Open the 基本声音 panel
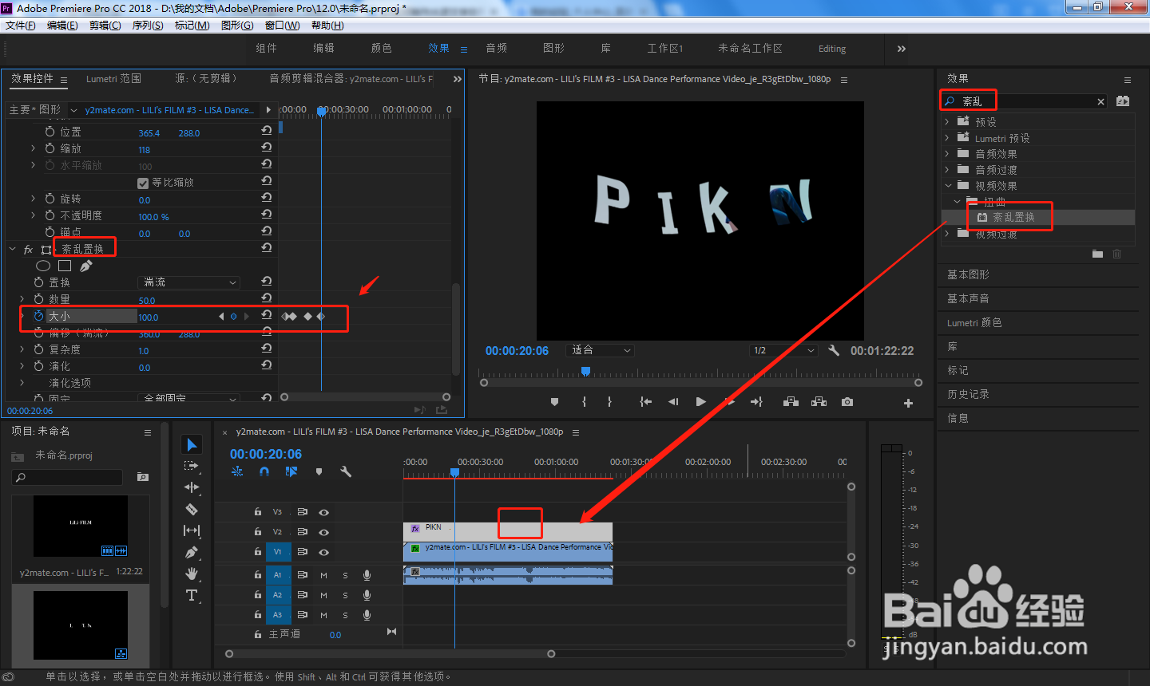The width and height of the screenshot is (1150, 686). pos(968,298)
